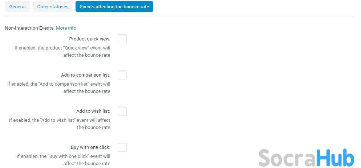Switch to the General tab
Image resolution: width=361 pixels, height=168 pixels.
(x=17, y=7)
